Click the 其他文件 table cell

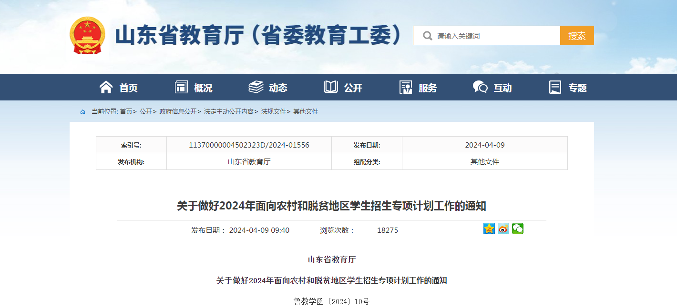pyautogui.click(x=485, y=162)
